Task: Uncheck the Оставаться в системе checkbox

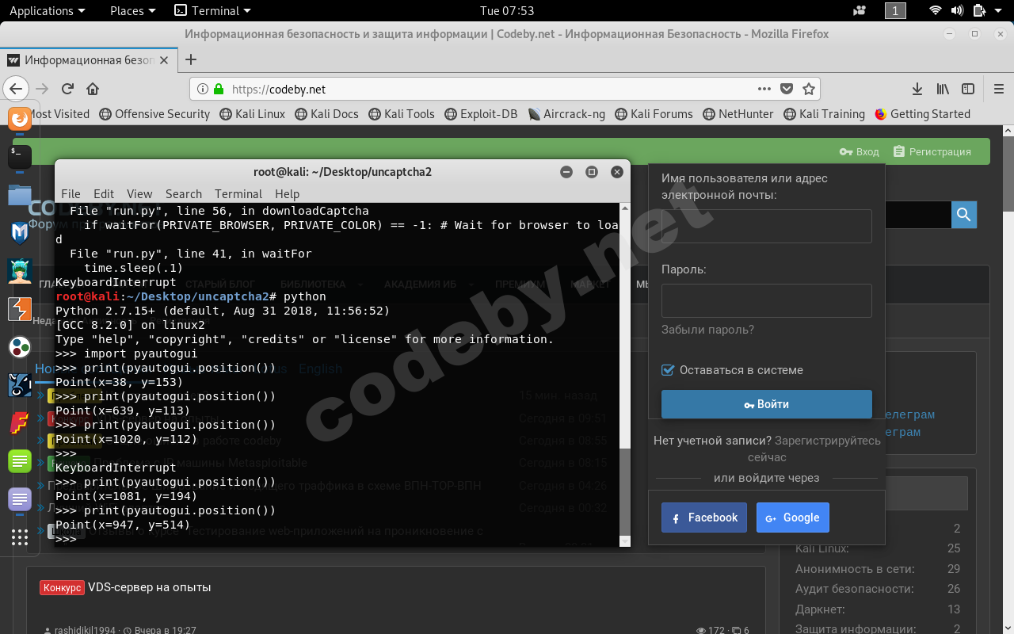Action: [667, 369]
